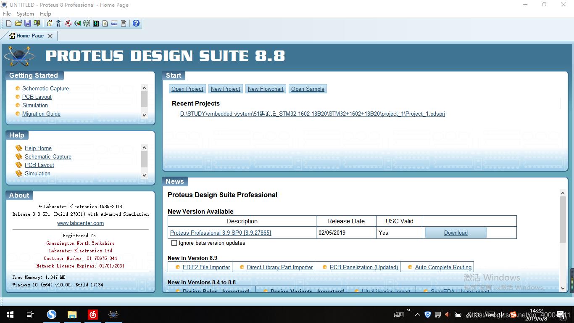Click the volume speaker tray icon
Image resolution: width=574 pixels, height=323 pixels.
pyautogui.click(x=448, y=315)
